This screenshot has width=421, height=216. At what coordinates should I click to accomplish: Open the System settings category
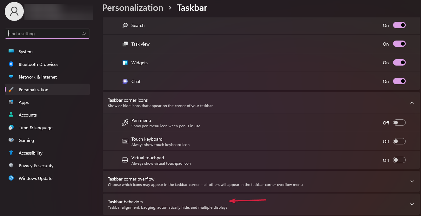(25, 52)
